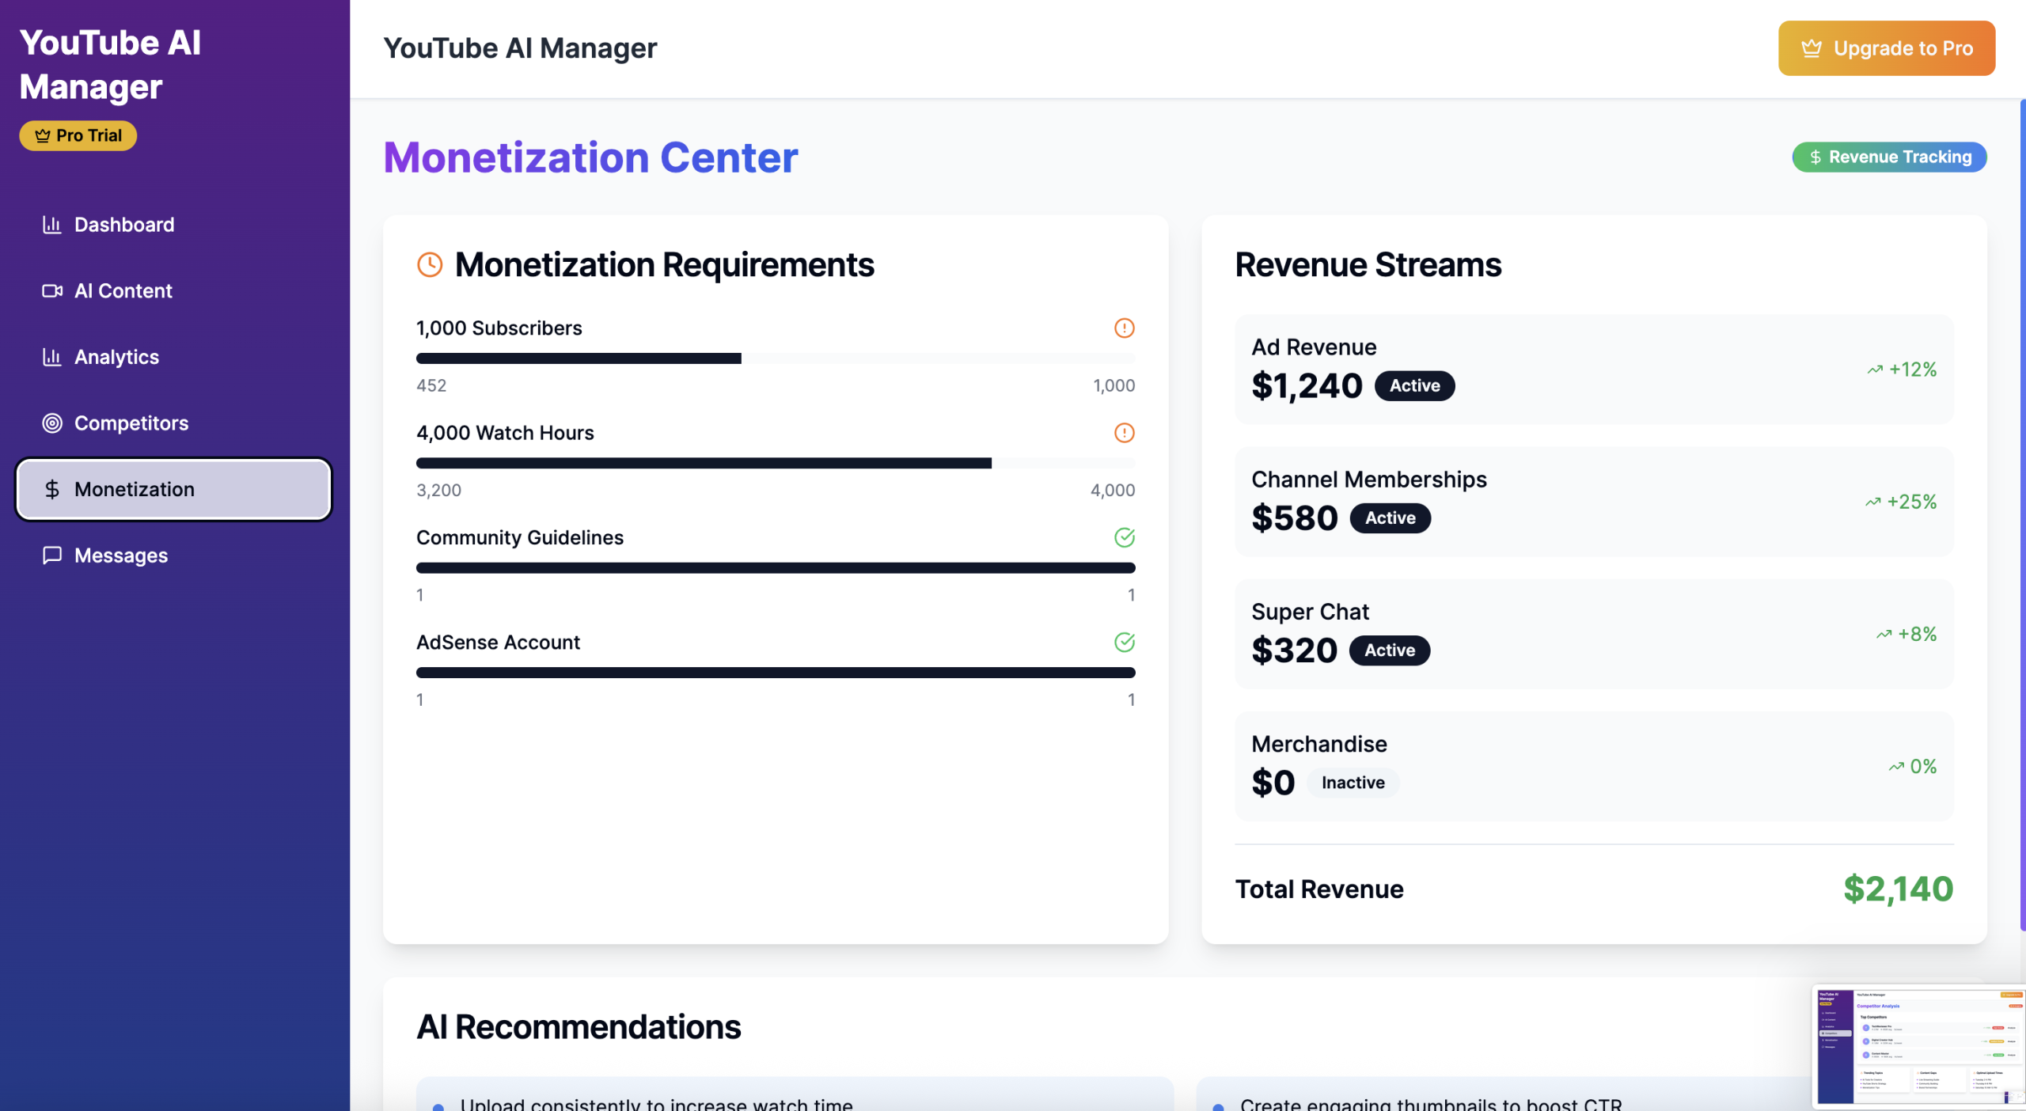The height and width of the screenshot is (1111, 2026).
Task: Click the $580 memberships amount
Action: click(1295, 518)
